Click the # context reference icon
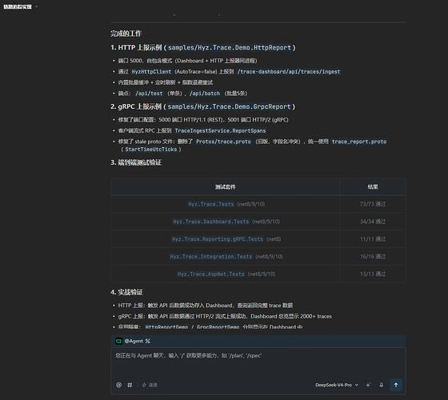 [x=130, y=385]
